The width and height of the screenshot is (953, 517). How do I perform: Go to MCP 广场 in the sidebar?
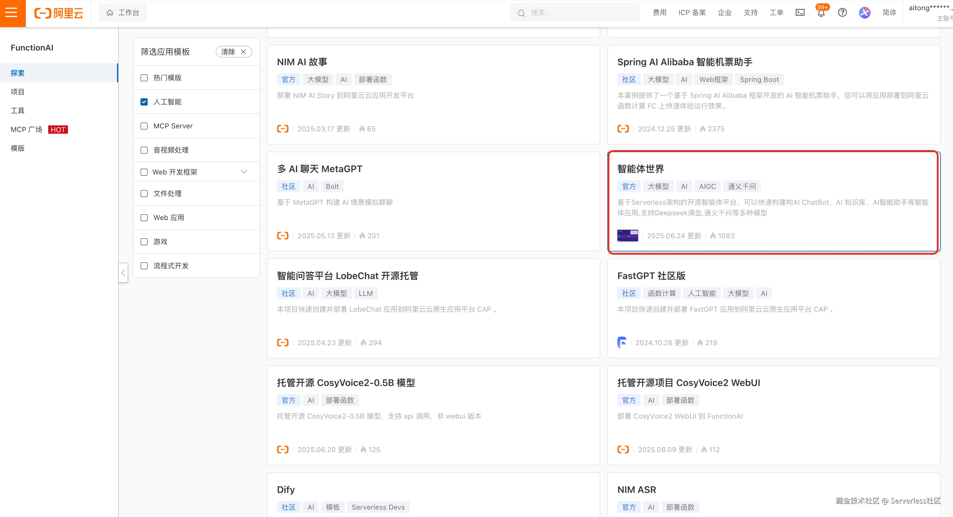point(27,130)
